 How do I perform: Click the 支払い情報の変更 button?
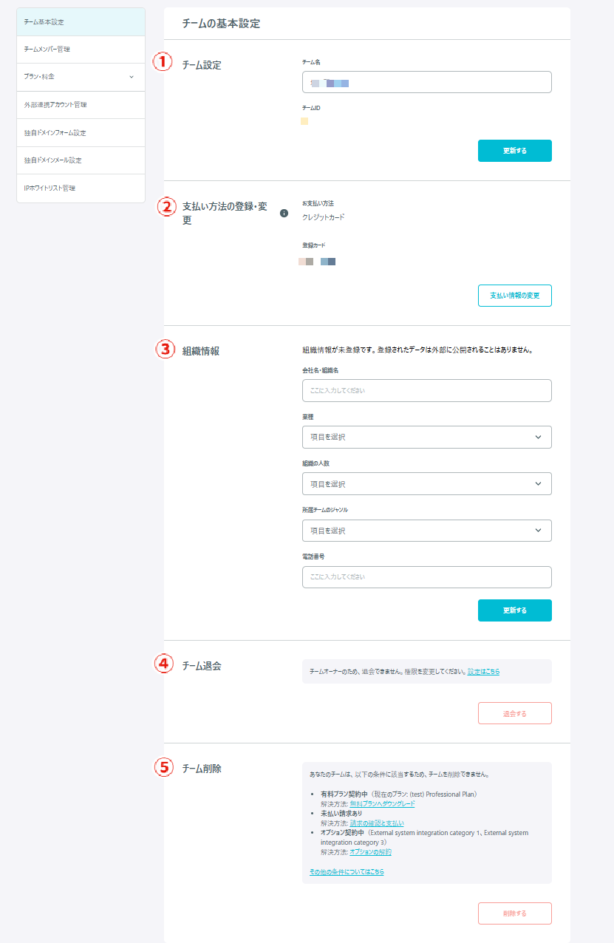click(514, 296)
